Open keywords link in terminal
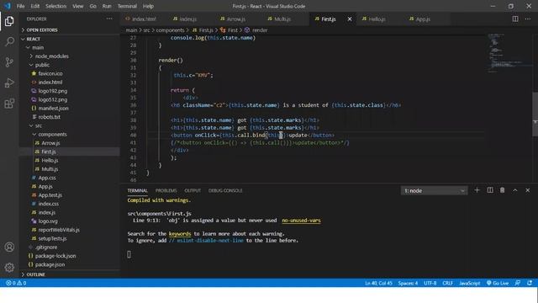Viewport: 538px width, 303px height. (180, 234)
